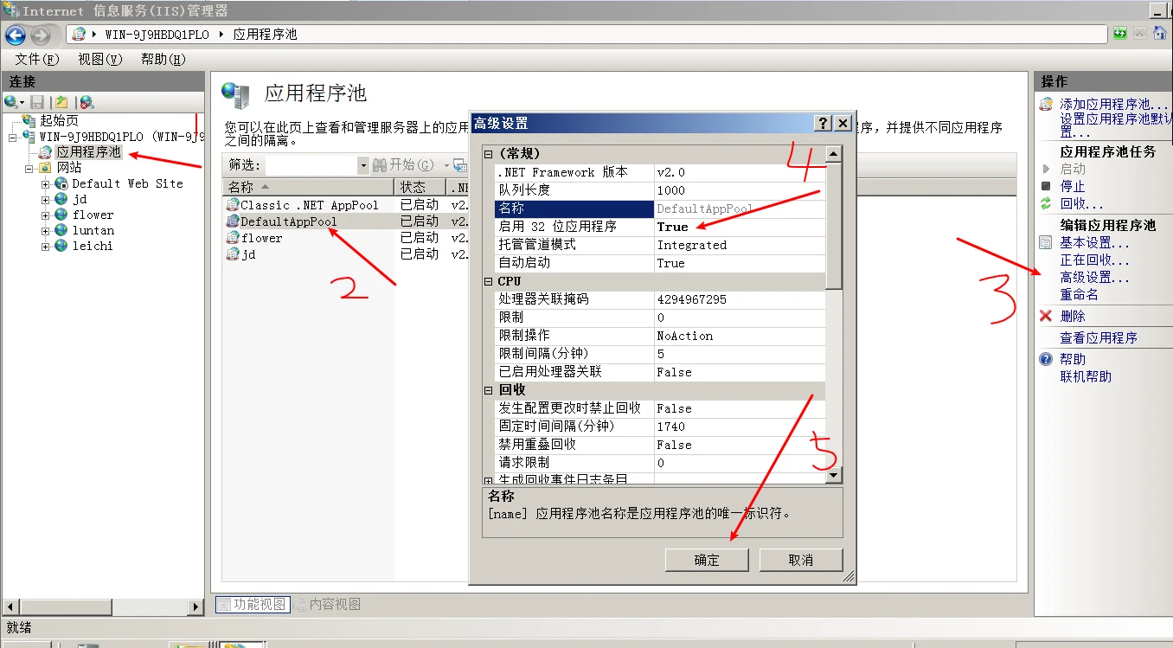This screenshot has width=1173, height=648.
Task: Collapse the 网站 tree node
Action: click(x=29, y=168)
